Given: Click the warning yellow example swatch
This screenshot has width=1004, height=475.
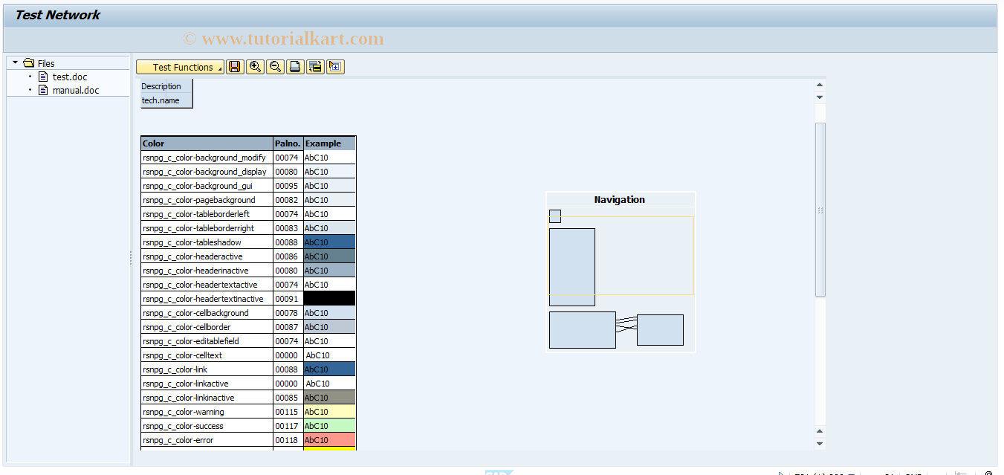Looking at the screenshot, I should click(329, 412).
